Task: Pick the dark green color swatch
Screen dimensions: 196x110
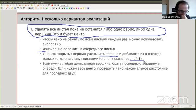Action: pyautogui.click(x=65, y=8)
